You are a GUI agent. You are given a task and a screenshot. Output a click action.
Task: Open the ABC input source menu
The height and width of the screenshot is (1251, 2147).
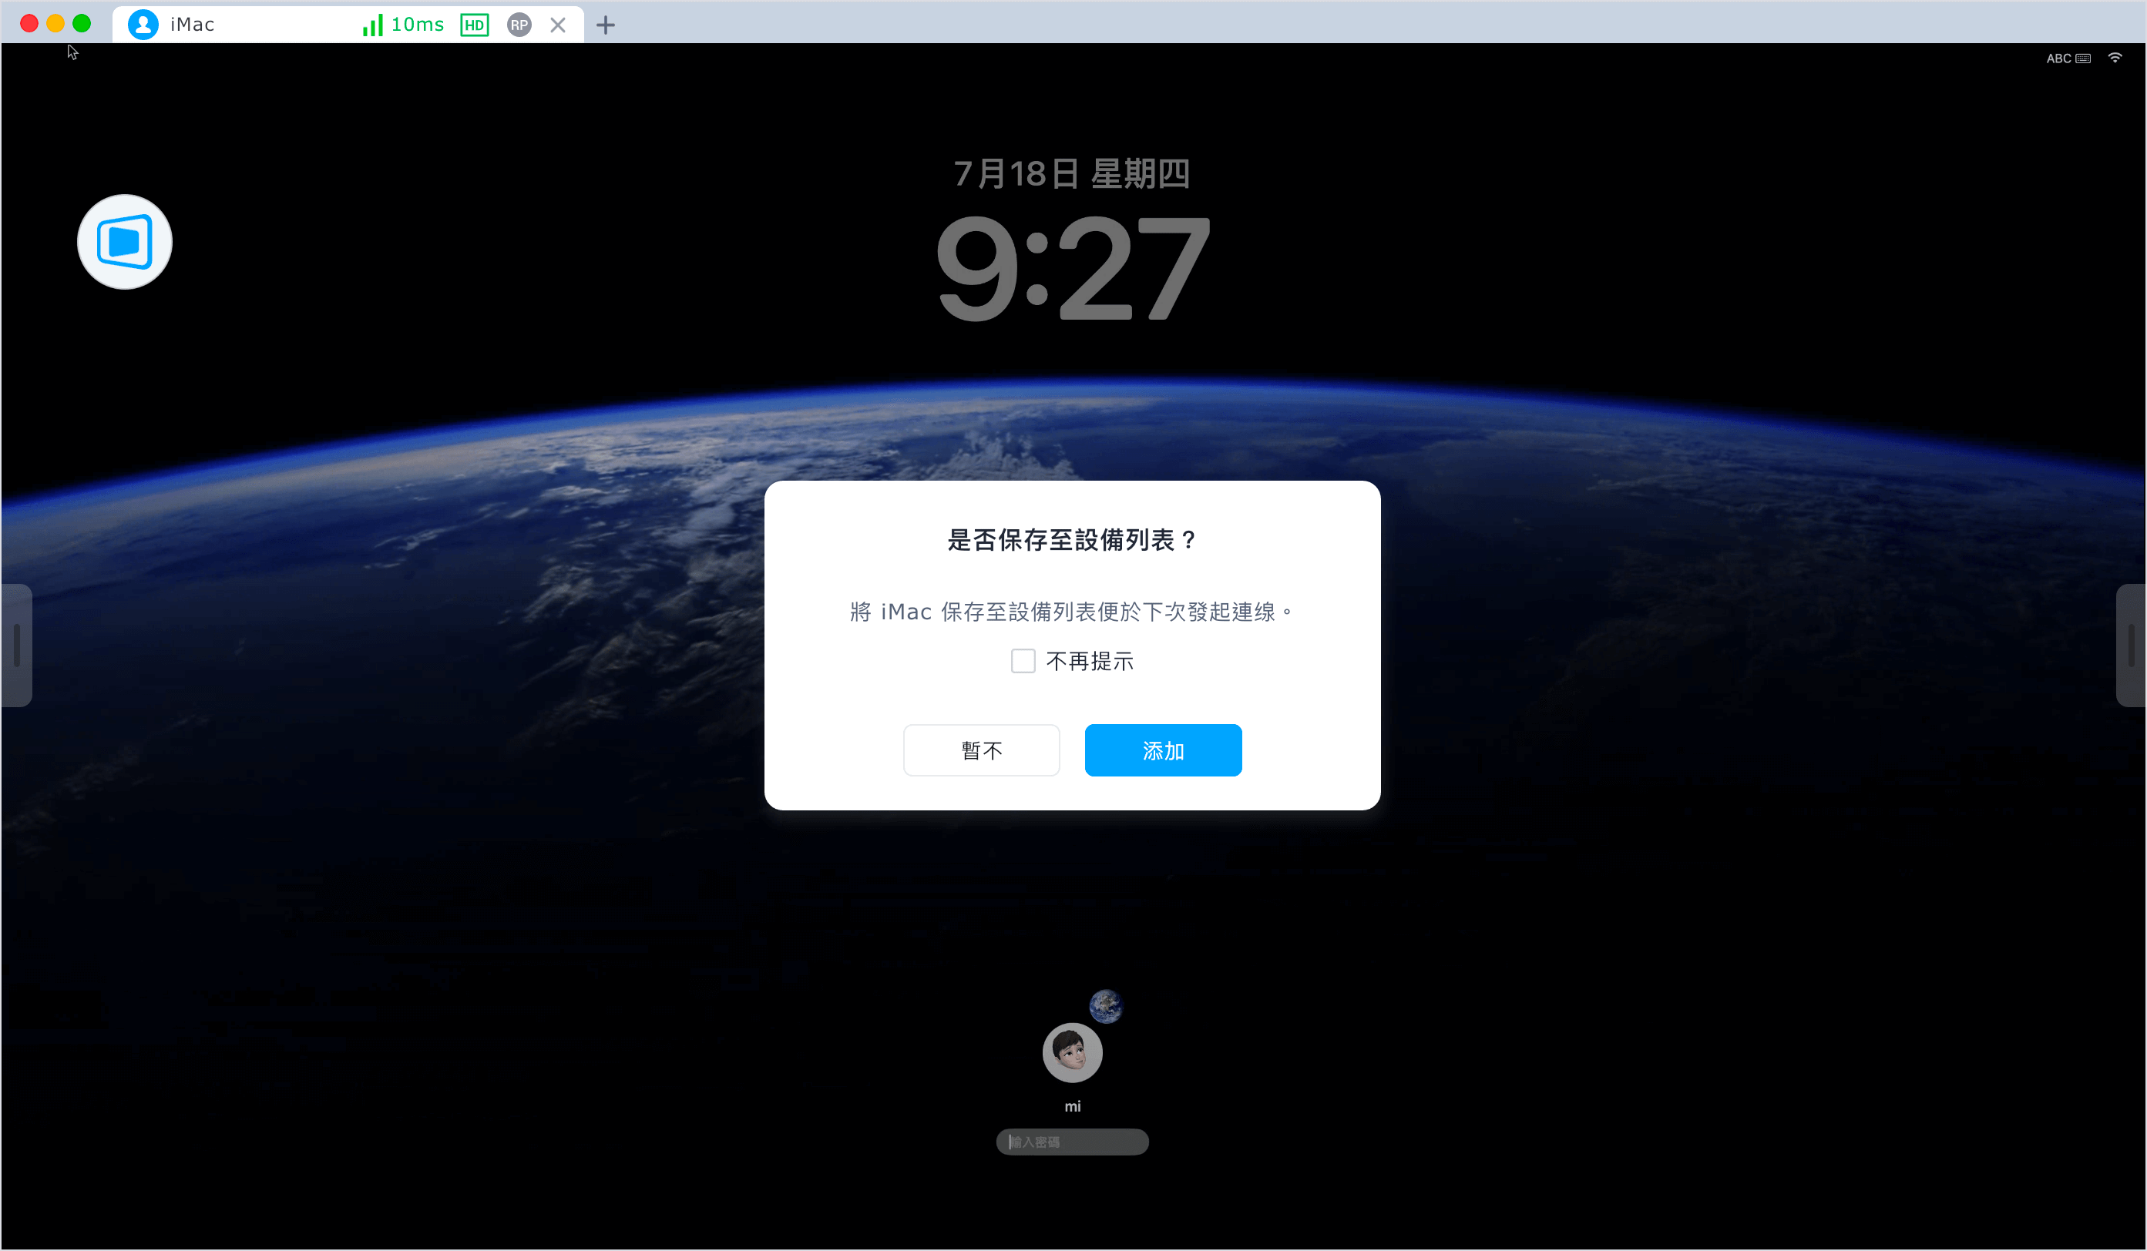(2068, 58)
